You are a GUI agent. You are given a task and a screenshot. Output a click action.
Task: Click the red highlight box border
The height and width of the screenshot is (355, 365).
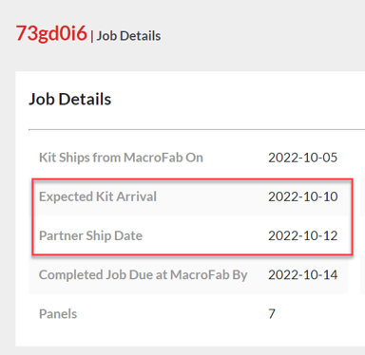pyautogui.click(x=192, y=179)
